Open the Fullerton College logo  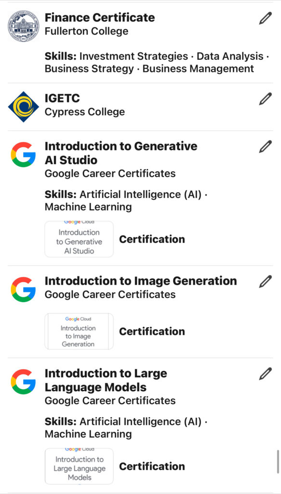point(24,26)
